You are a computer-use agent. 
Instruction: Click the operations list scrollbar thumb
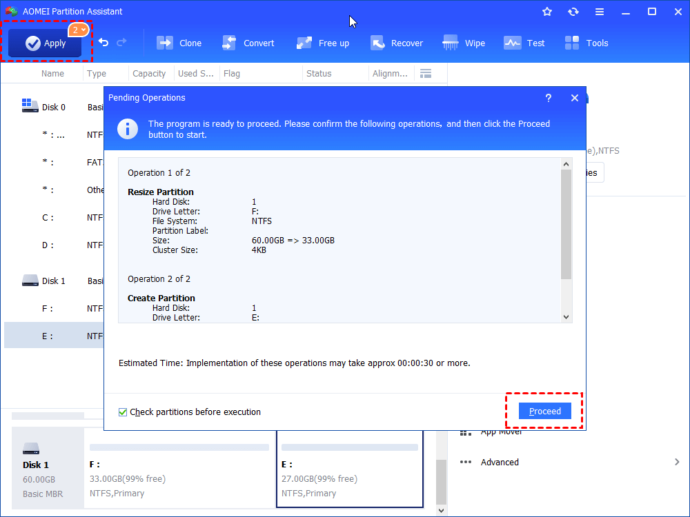(566, 224)
